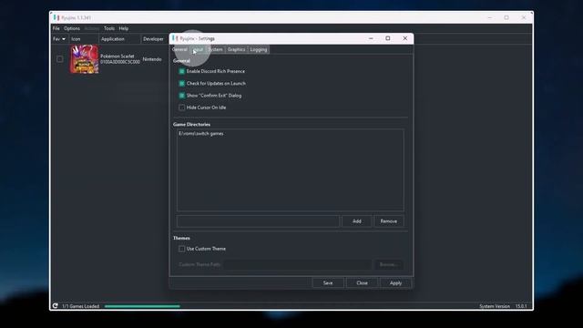Click the Save button in Settings

(x=328, y=283)
